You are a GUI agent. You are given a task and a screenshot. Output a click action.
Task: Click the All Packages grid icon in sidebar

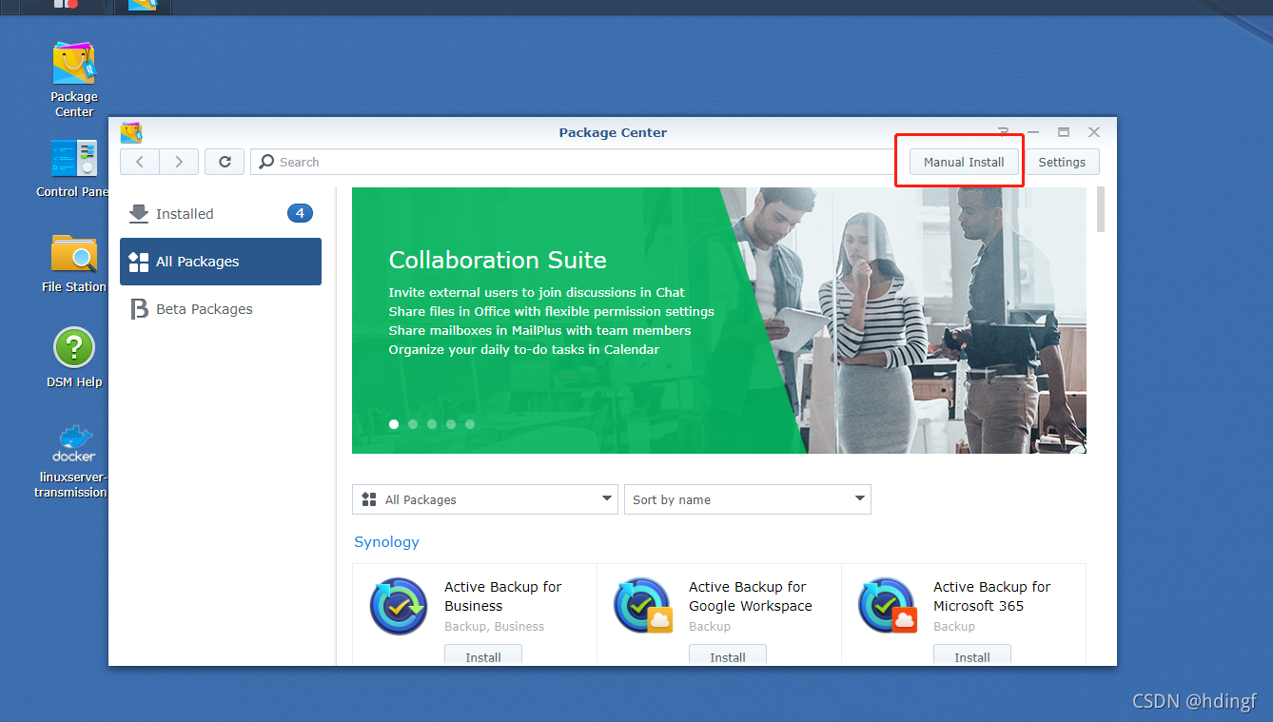coord(139,262)
